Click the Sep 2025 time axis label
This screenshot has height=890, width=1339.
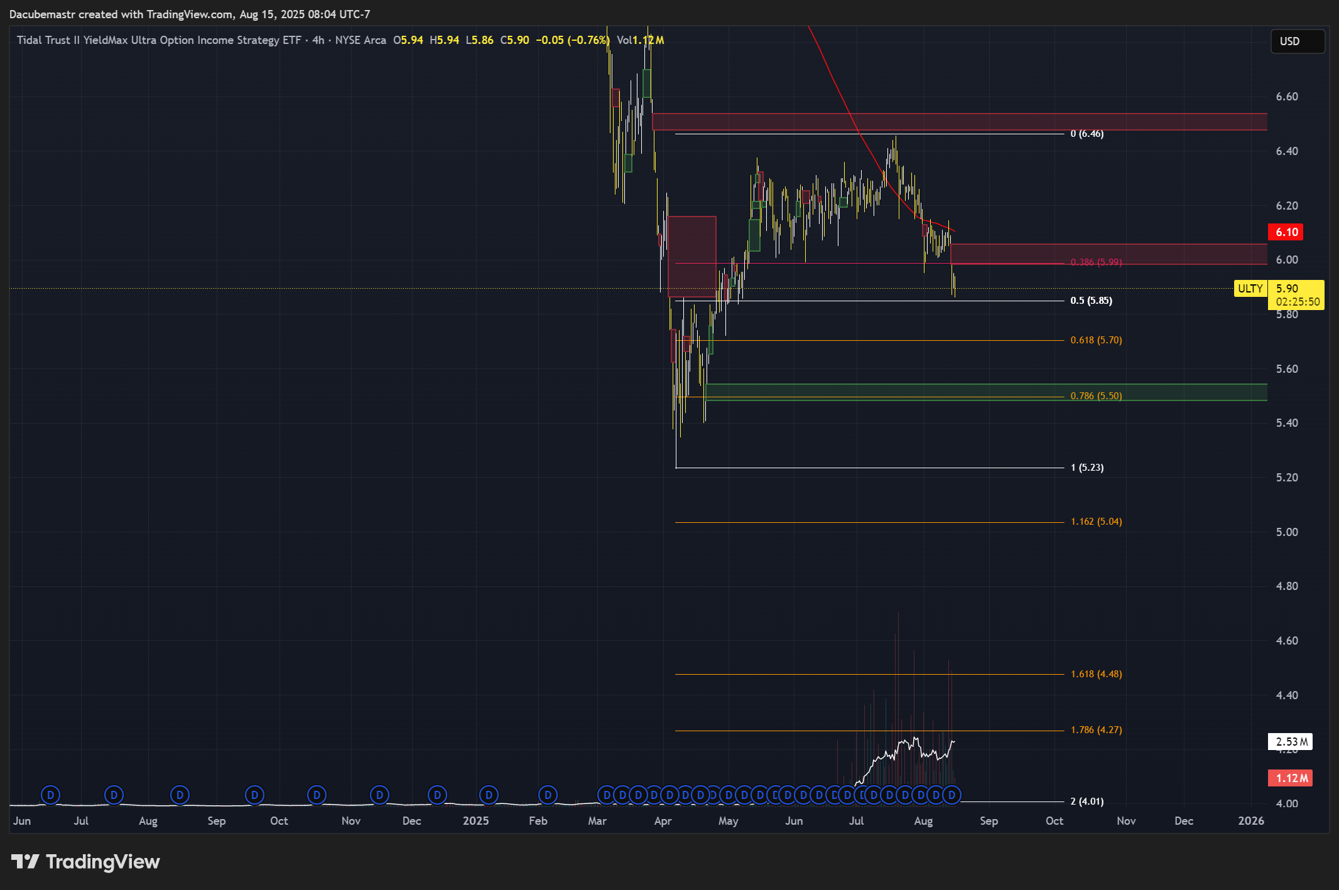pyautogui.click(x=989, y=821)
